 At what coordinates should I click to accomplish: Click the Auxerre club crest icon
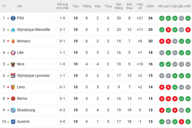click(13, 122)
